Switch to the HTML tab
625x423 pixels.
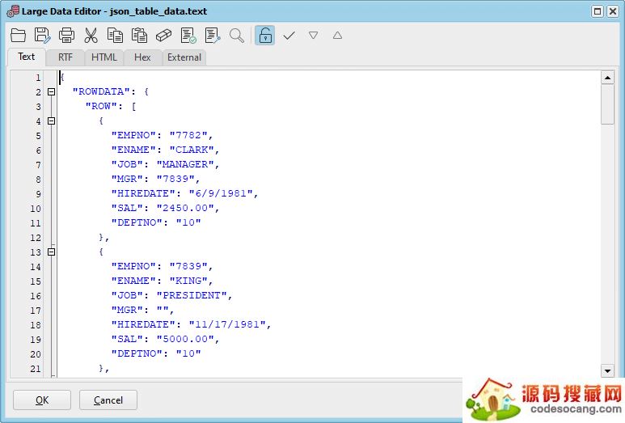point(104,57)
